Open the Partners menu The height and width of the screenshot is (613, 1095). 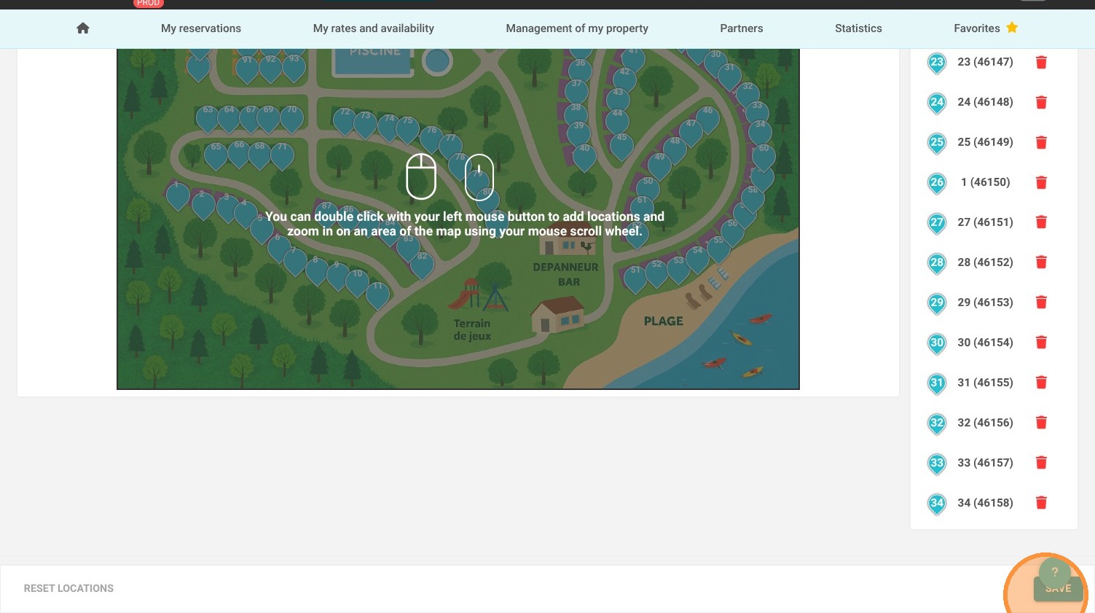pyautogui.click(x=742, y=28)
